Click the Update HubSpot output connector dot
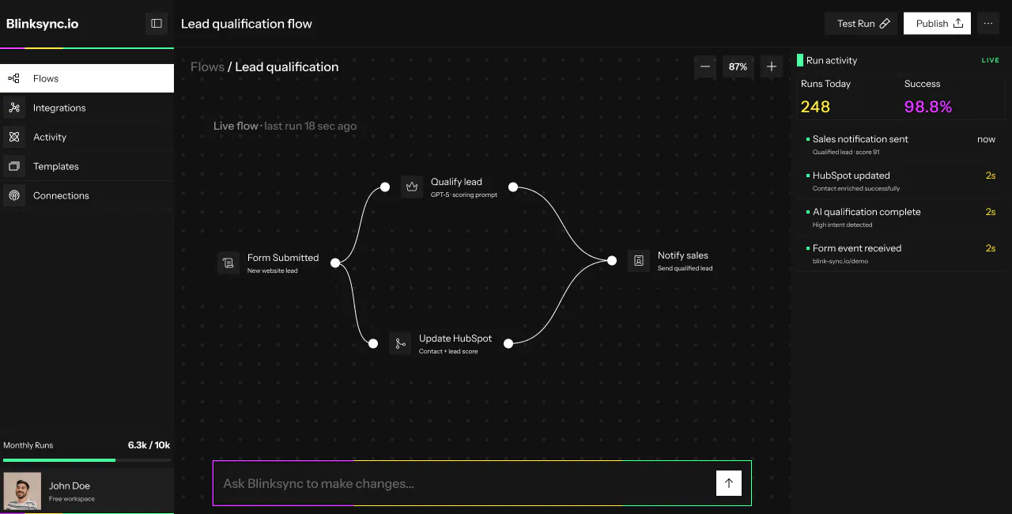 (x=508, y=343)
